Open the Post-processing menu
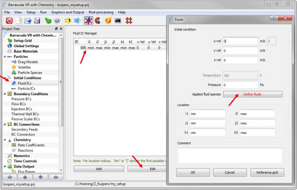 tap(101, 12)
